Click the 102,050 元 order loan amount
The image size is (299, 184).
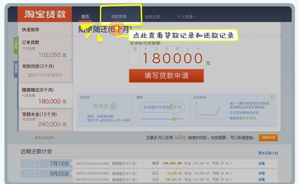[52, 55]
